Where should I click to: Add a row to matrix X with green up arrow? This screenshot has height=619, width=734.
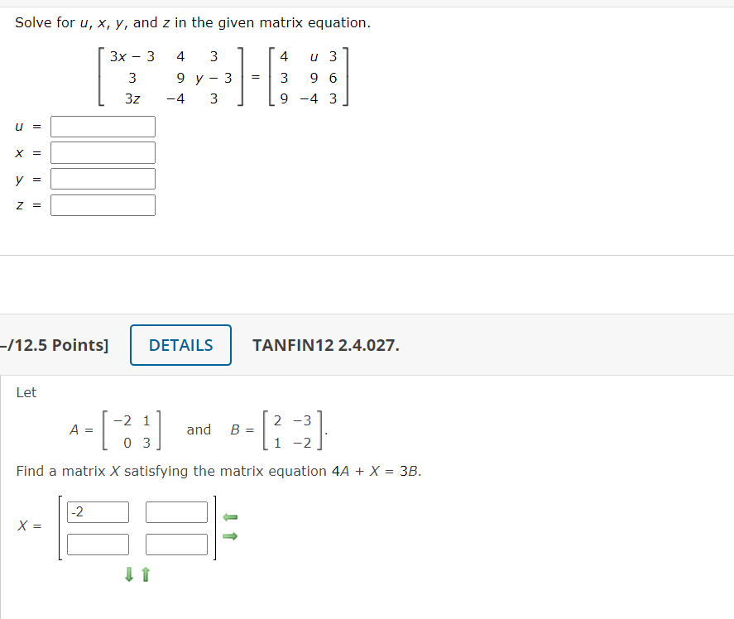pos(144,574)
